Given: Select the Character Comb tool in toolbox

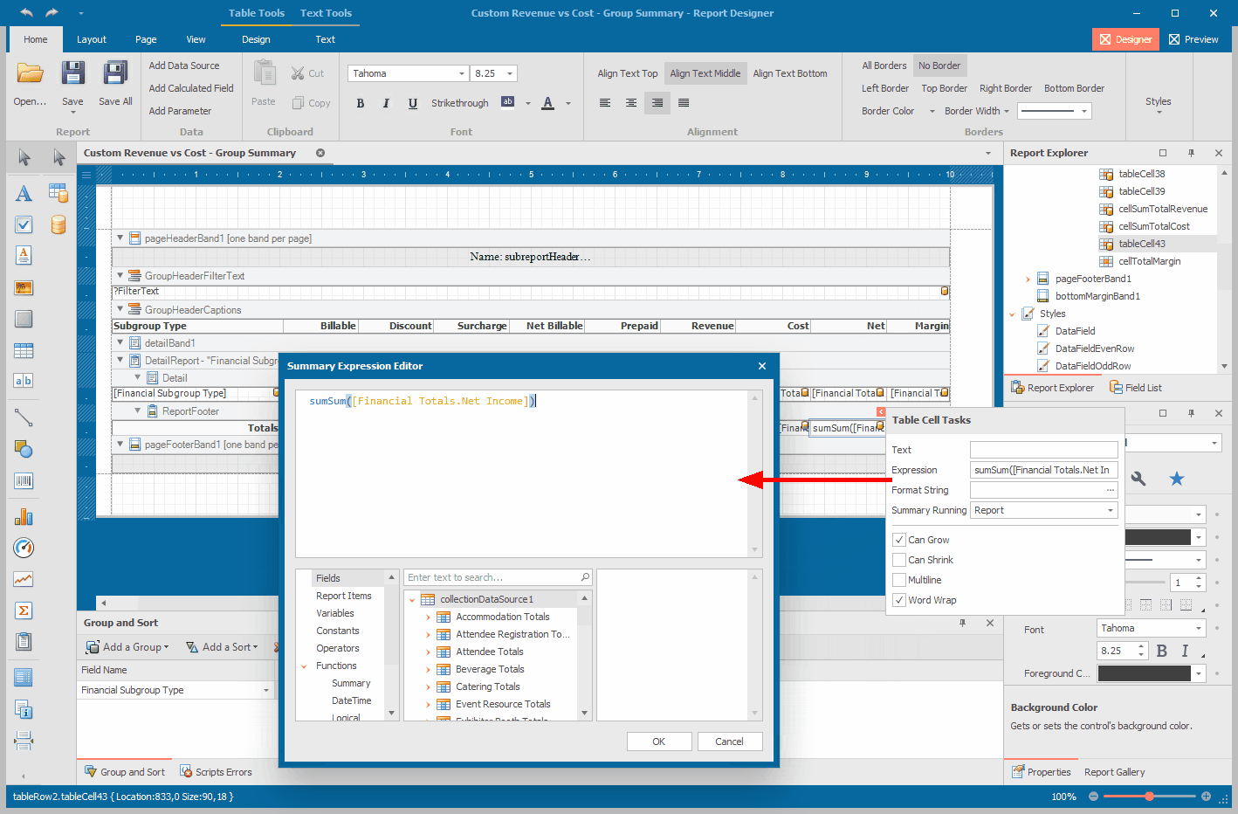Looking at the screenshot, I should click(x=24, y=381).
